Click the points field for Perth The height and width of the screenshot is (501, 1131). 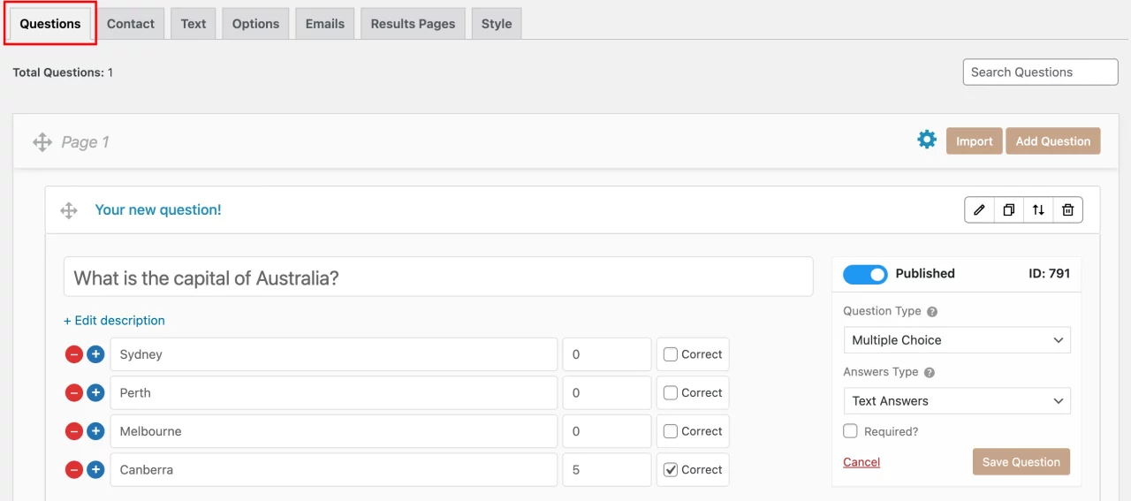click(607, 393)
